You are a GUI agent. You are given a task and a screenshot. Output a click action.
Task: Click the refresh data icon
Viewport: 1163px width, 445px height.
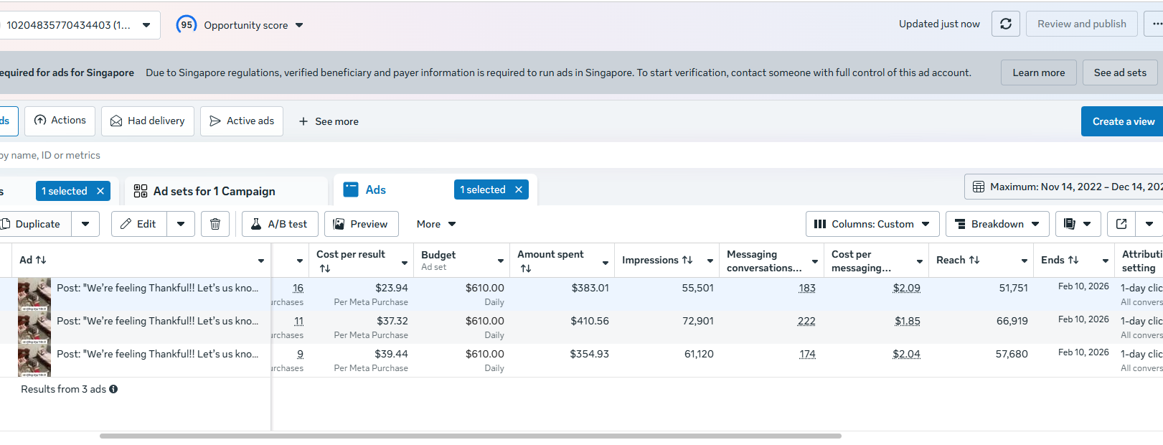point(1005,24)
